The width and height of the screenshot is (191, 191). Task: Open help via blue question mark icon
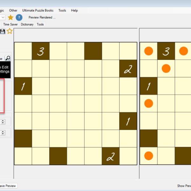point(19,17)
